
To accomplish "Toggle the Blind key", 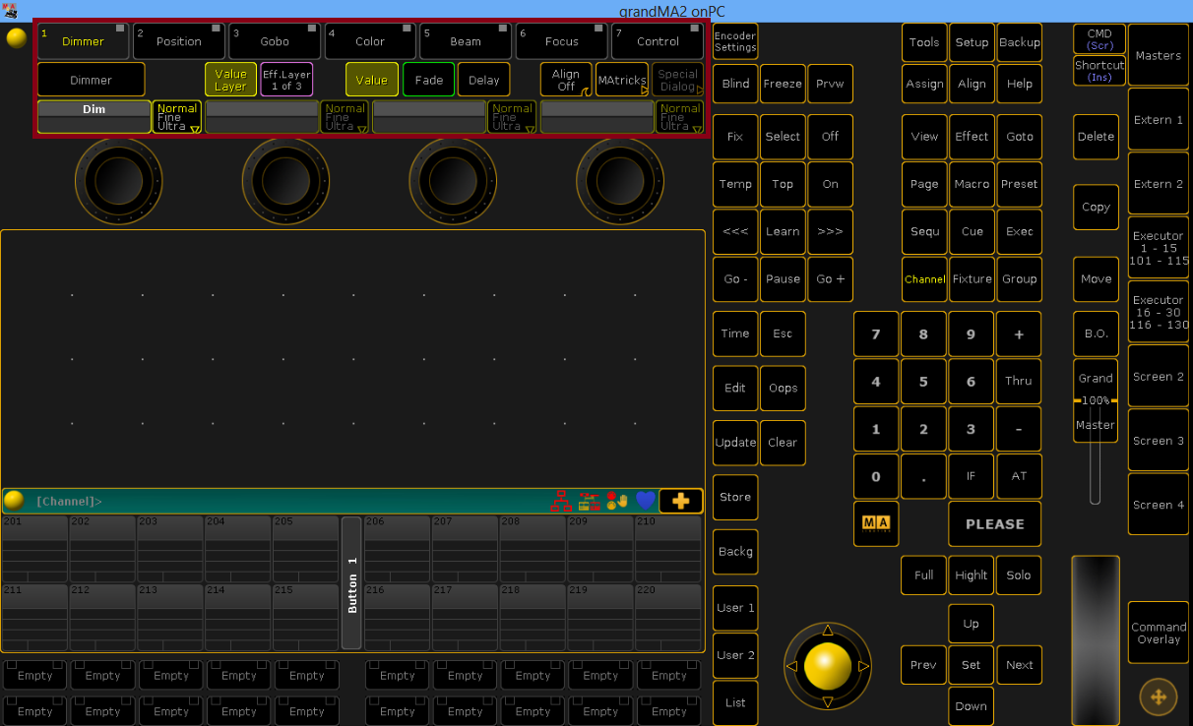I will point(735,84).
